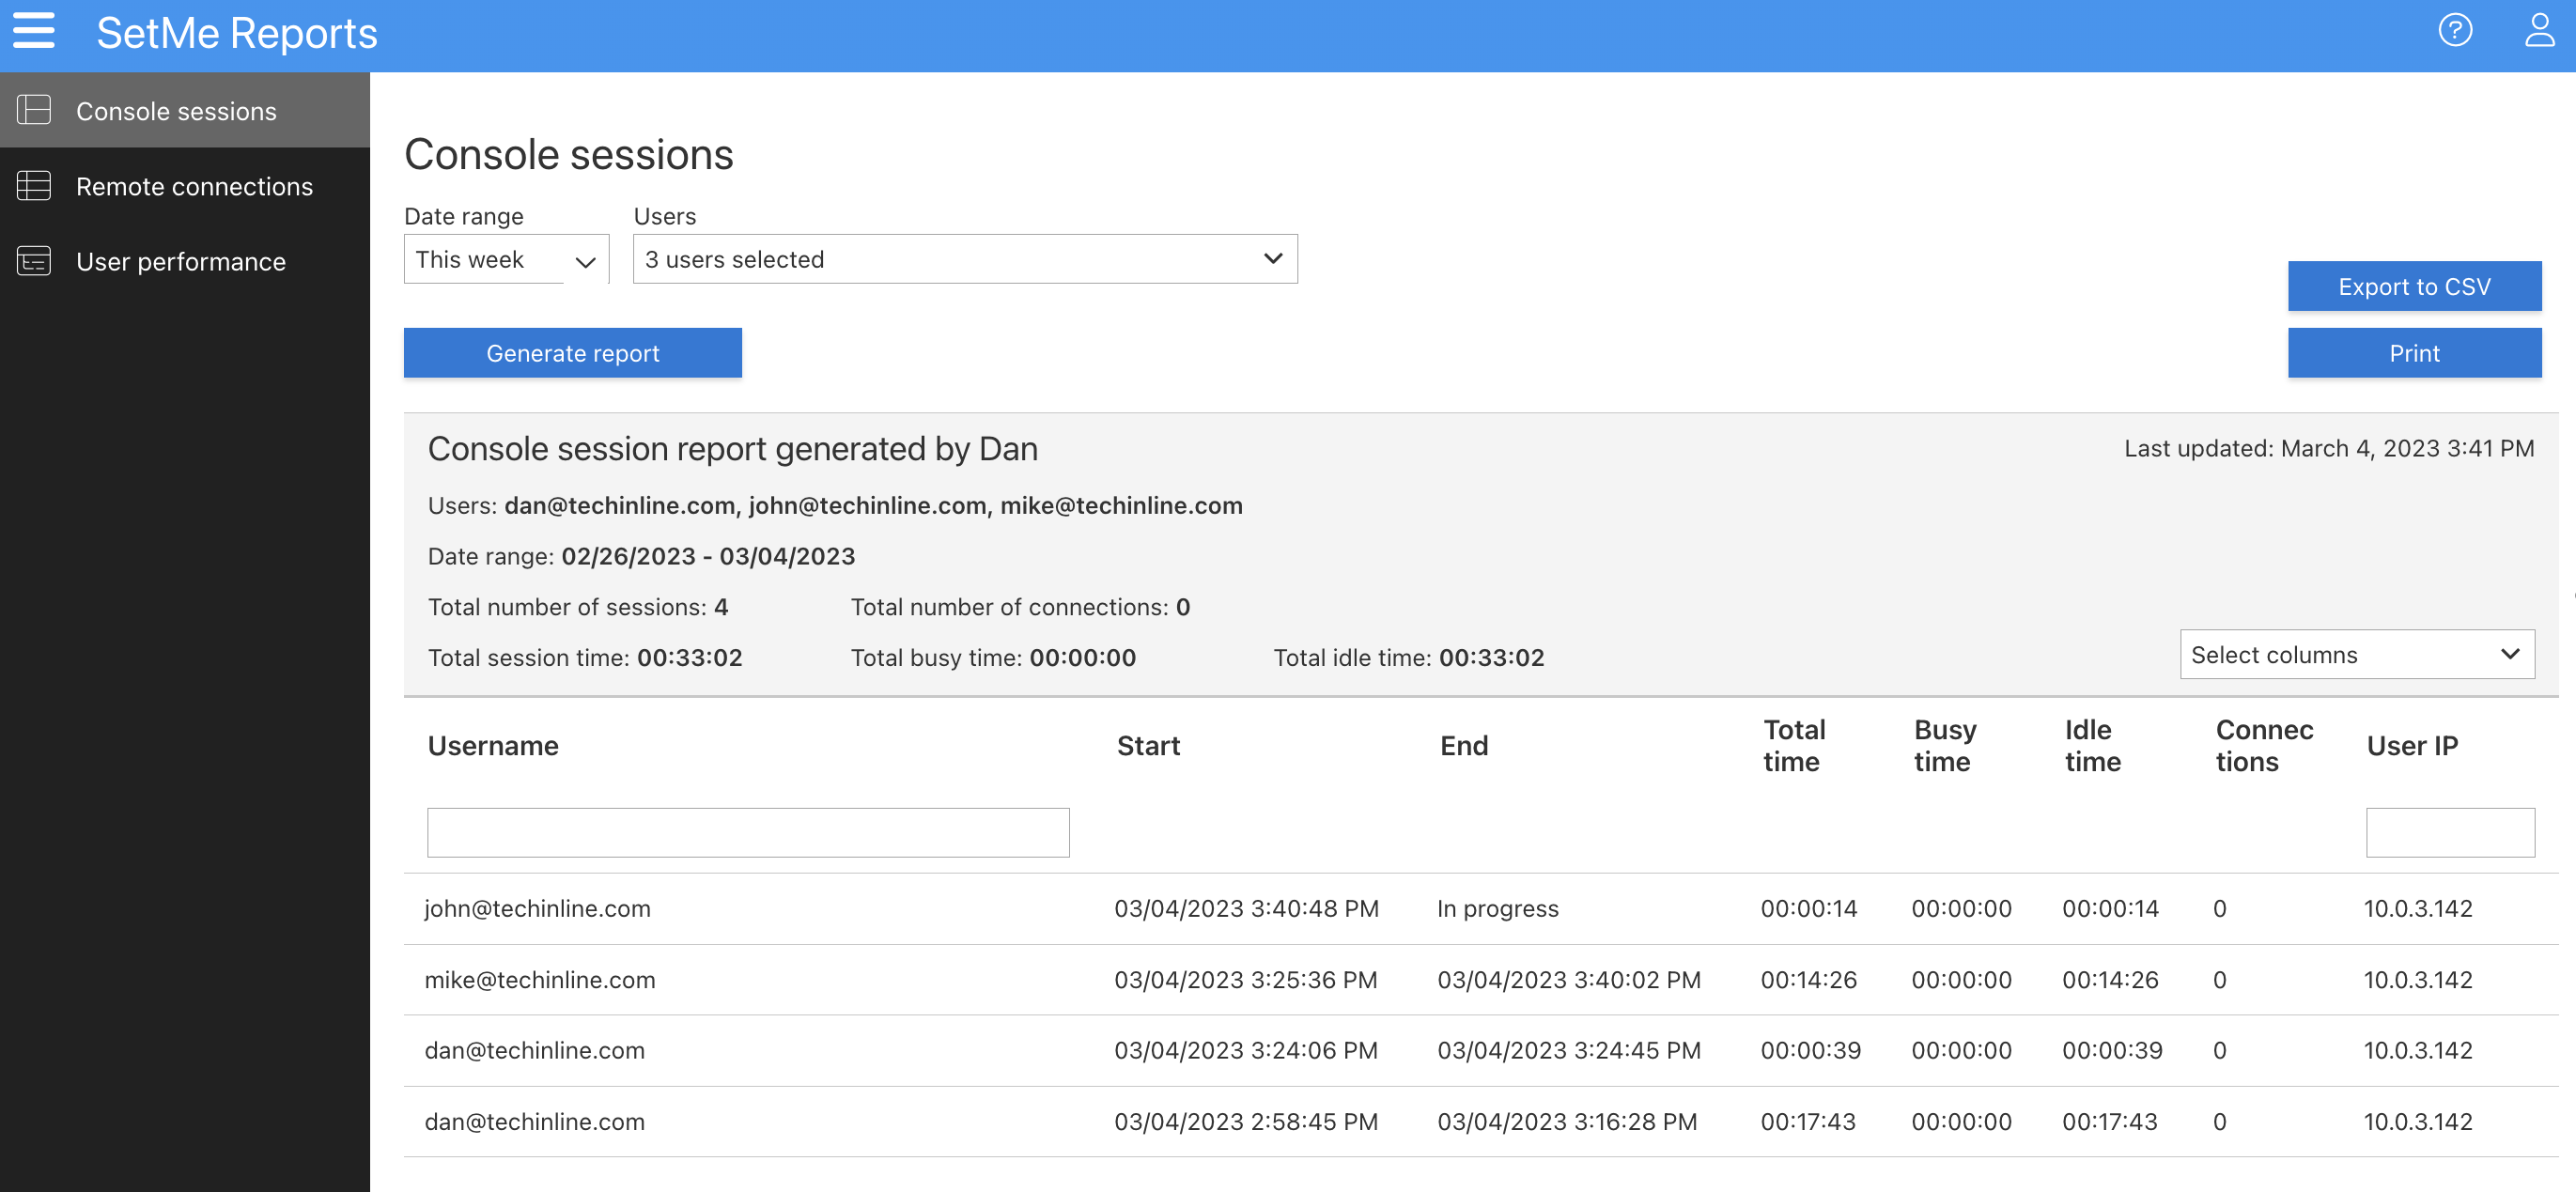Click Export to CSV button
This screenshot has width=2576, height=1192.
[x=2413, y=287]
